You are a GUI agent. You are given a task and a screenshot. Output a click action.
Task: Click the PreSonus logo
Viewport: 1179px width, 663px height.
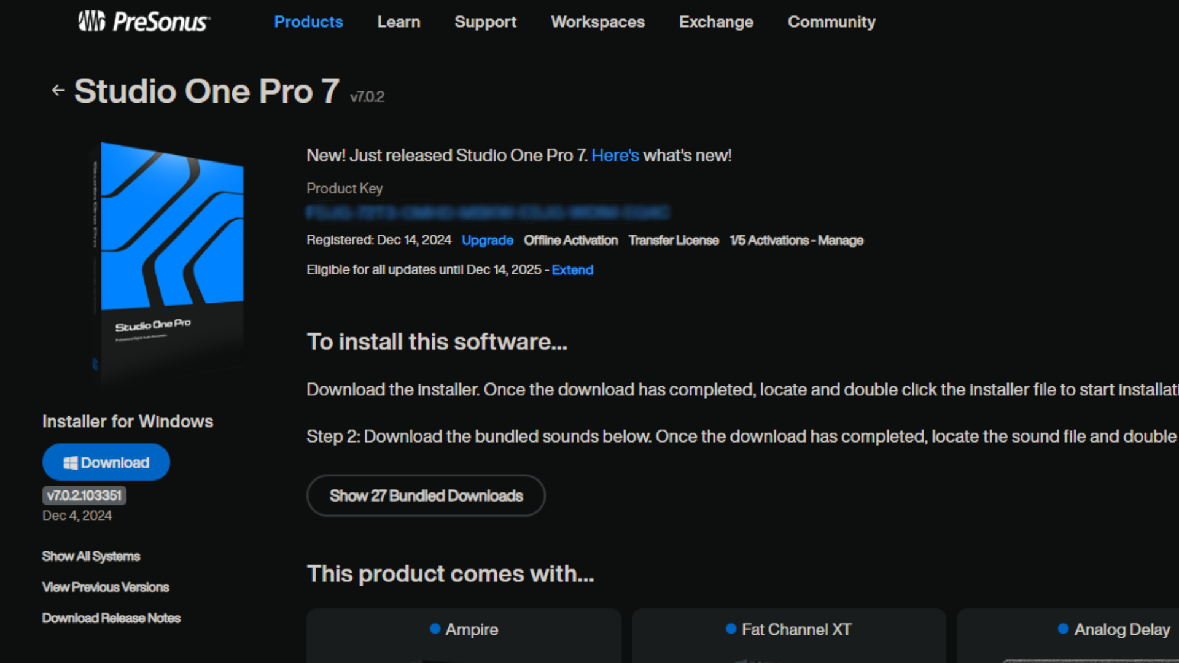tap(144, 21)
